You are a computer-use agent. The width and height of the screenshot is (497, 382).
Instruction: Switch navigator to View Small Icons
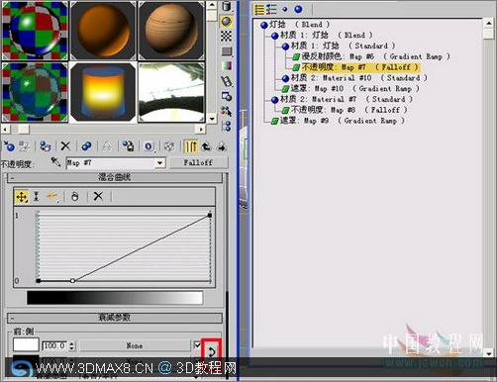tap(285, 9)
